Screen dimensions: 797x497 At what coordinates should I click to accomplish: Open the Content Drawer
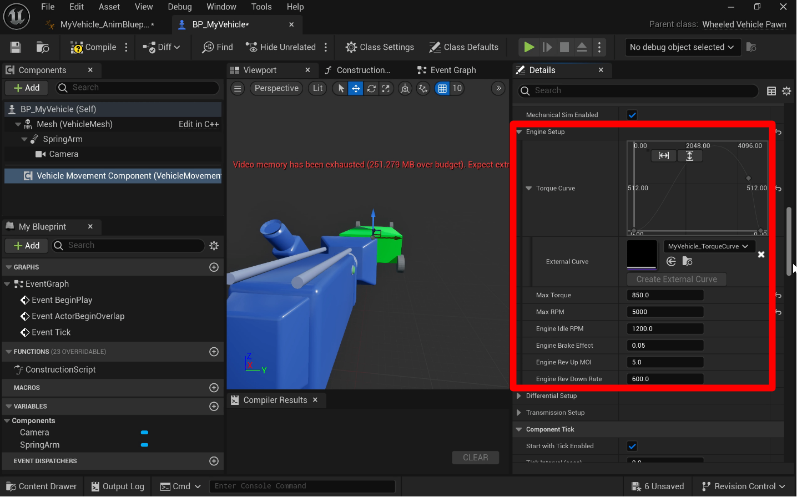point(42,486)
